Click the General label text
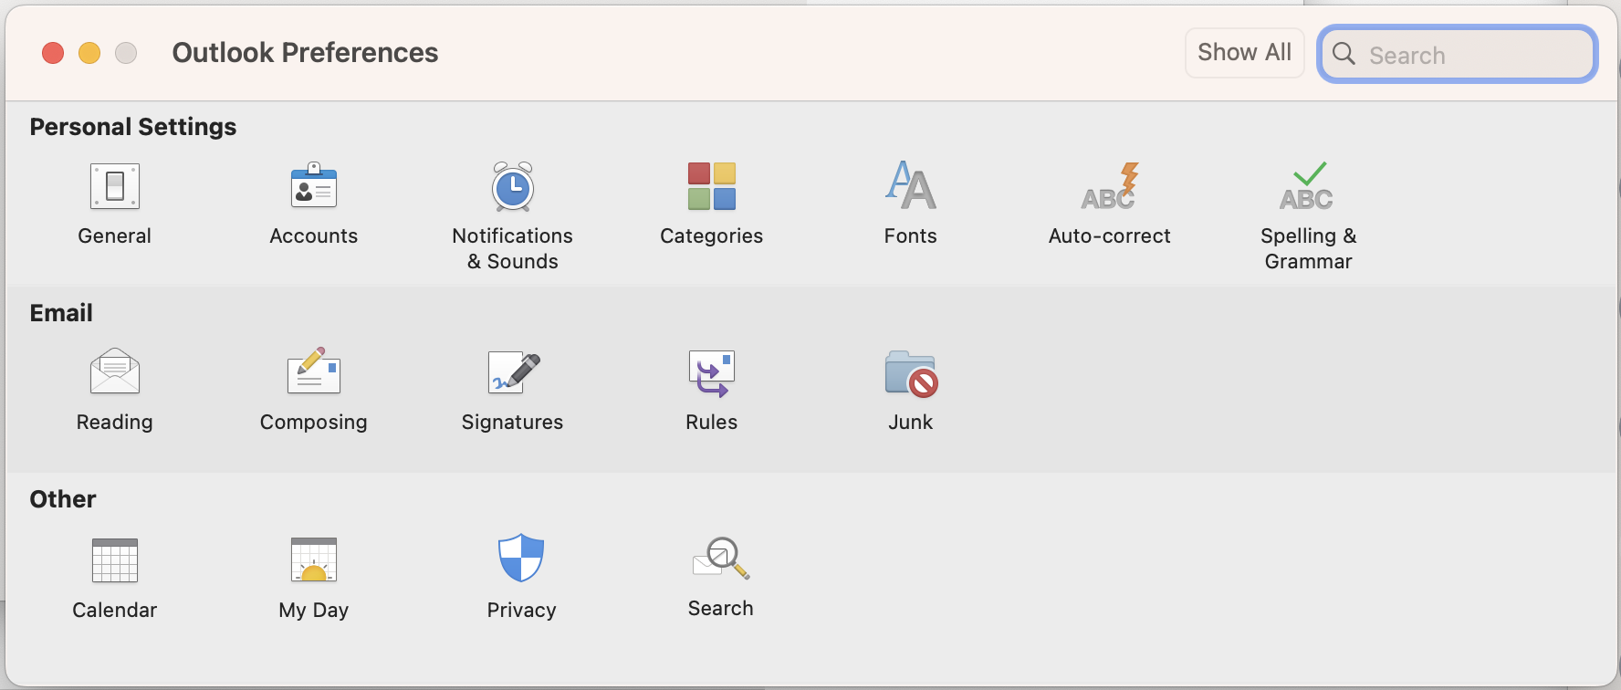The width and height of the screenshot is (1621, 690). point(115,235)
